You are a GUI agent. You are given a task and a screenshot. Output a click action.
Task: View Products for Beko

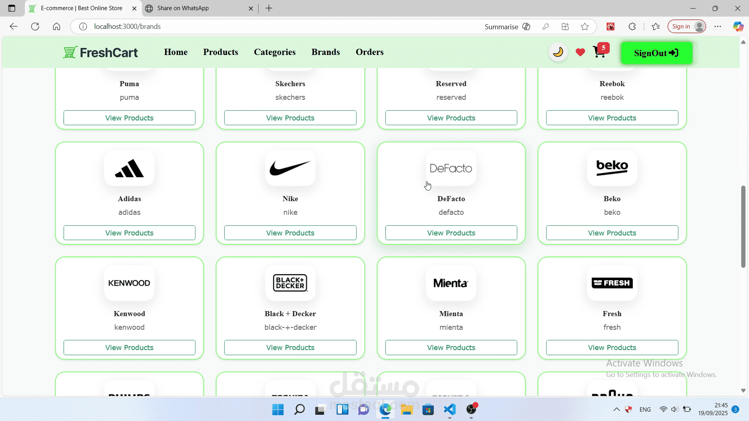pos(612,233)
